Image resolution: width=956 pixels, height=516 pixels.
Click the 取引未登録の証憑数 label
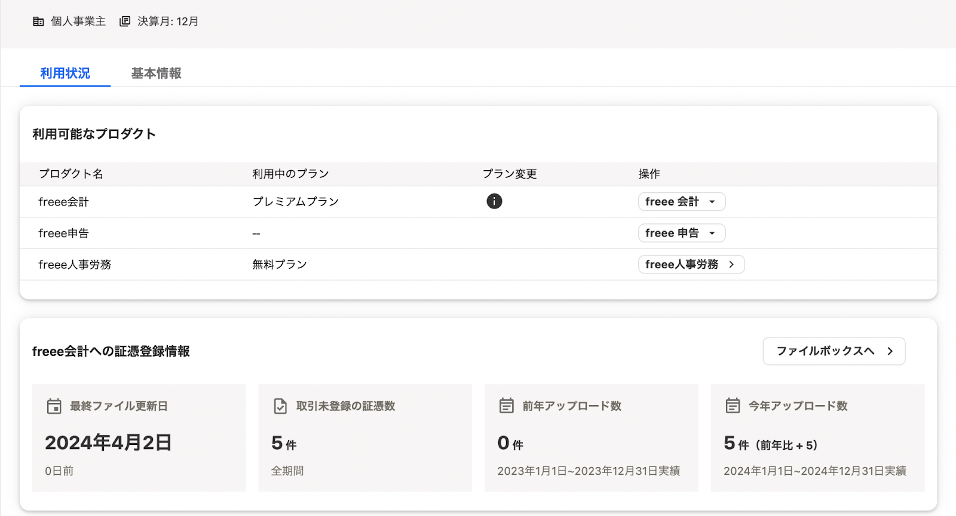point(345,406)
